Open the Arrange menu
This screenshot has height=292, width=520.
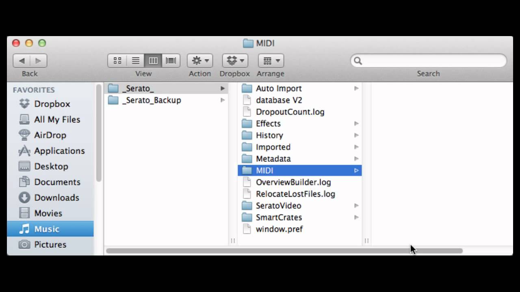coord(271,61)
